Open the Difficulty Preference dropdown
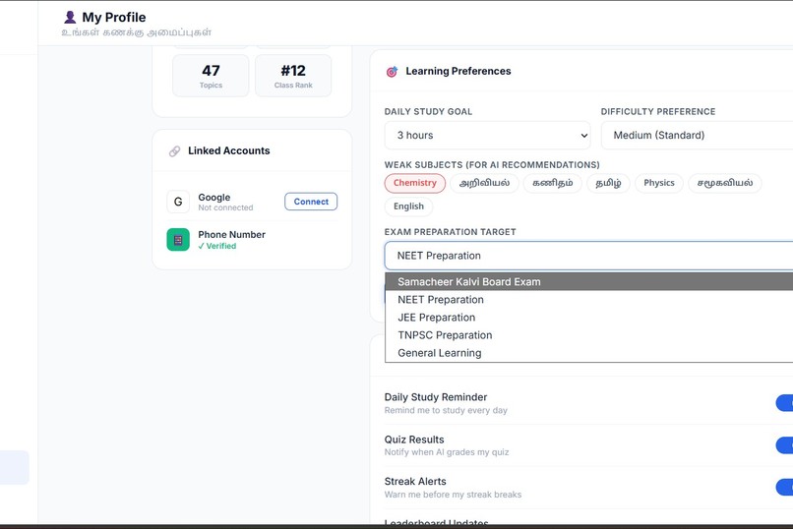Image resolution: width=793 pixels, height=529 pixels. point(697,136)
